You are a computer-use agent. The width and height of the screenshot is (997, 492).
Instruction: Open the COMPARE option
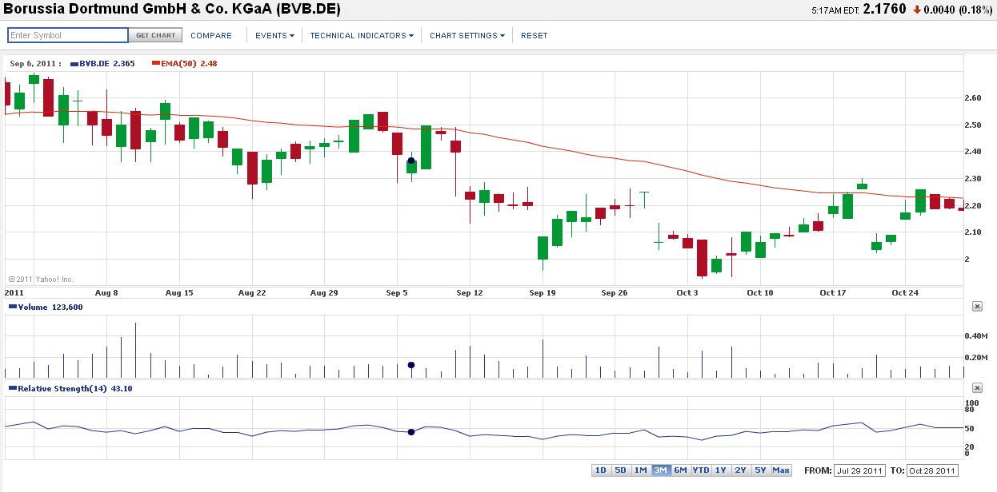click(211, 35)
